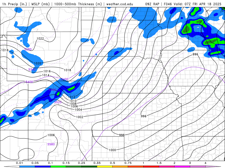Screen dimensions: 225x168
Task: Select the 1004 isobar label
Action: coord(78,109)
